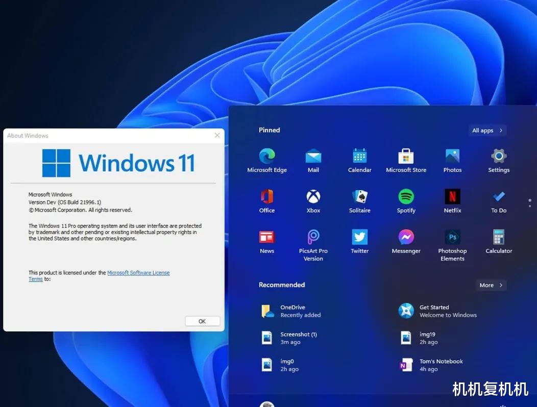The height and width of the screenshot is (407, 537).
Task: Open Photoshop Elements
Action: 452,245
